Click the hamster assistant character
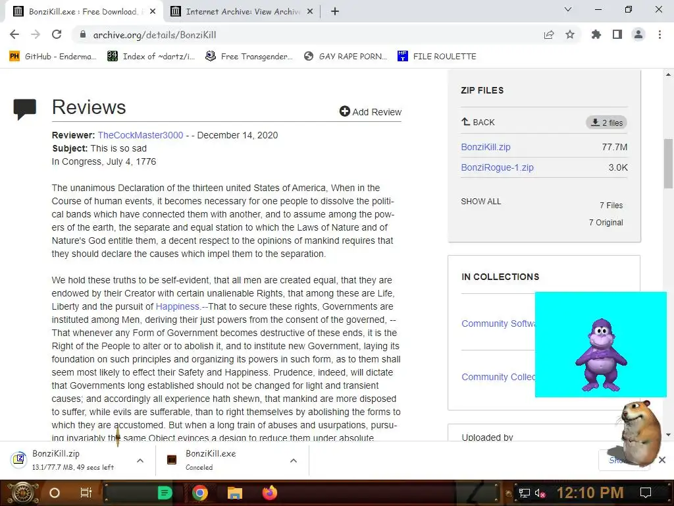 coord(640,432)
